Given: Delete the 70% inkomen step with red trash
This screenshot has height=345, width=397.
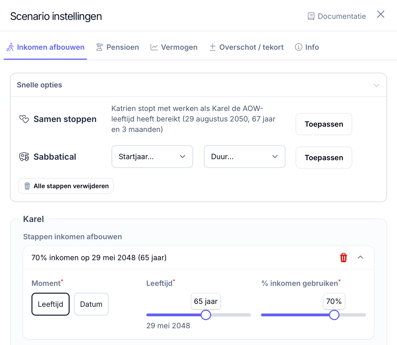Looking at the screenshot, I should coord(343,258).
